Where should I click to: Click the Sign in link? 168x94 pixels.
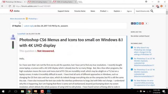click(129, 11)
